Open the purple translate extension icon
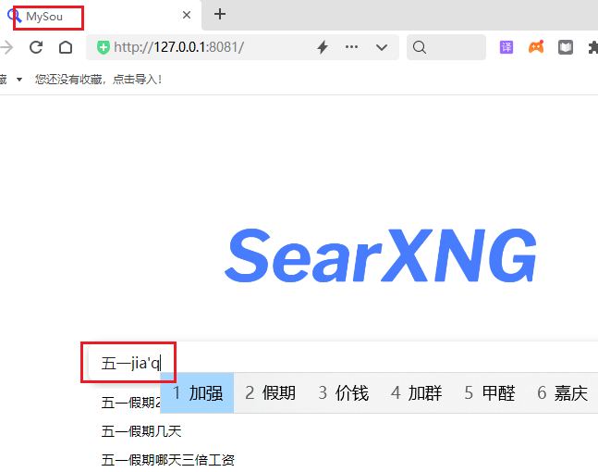The height and width of the screenshot is (472, 598). tap(506, 47)
